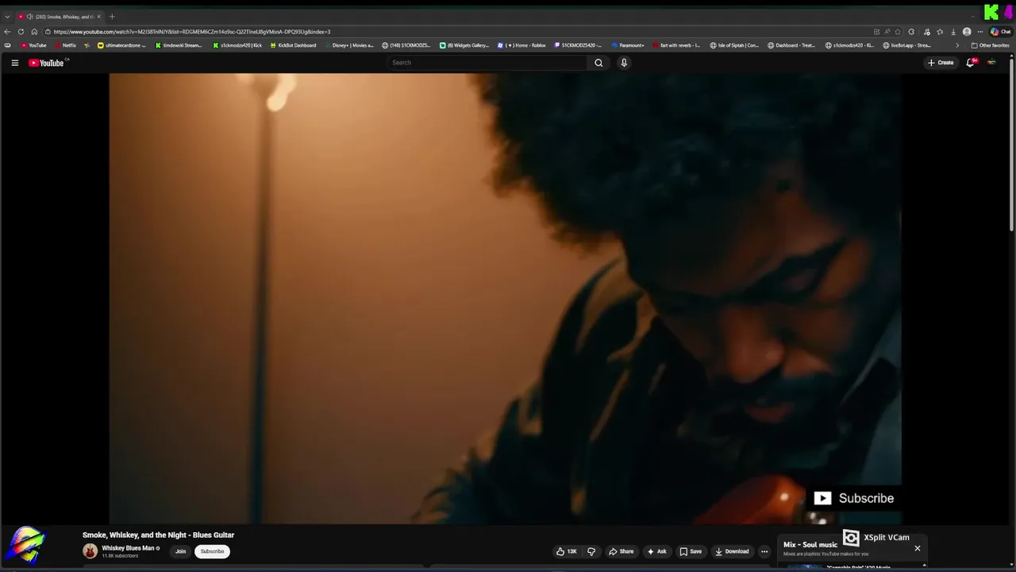Open the KickBot Dashboard bookmark
1016x572 pixels.
[x=293, y=45]
